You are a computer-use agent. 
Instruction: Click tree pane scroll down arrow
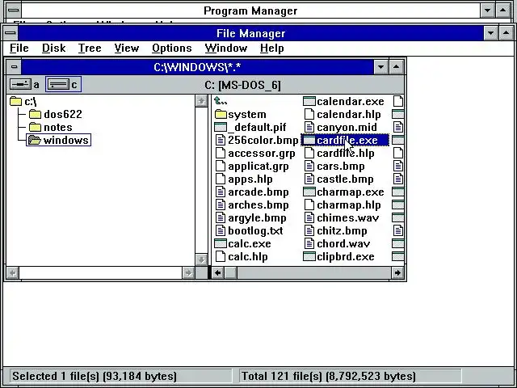point(201,259)
